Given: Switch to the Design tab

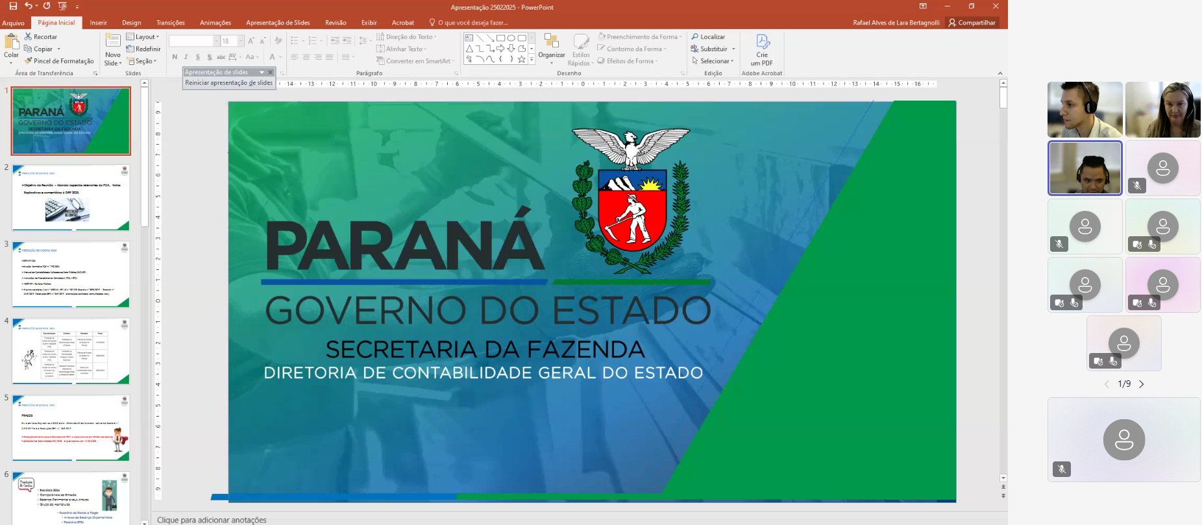Looking at the screenshot, I should [132, 23].
